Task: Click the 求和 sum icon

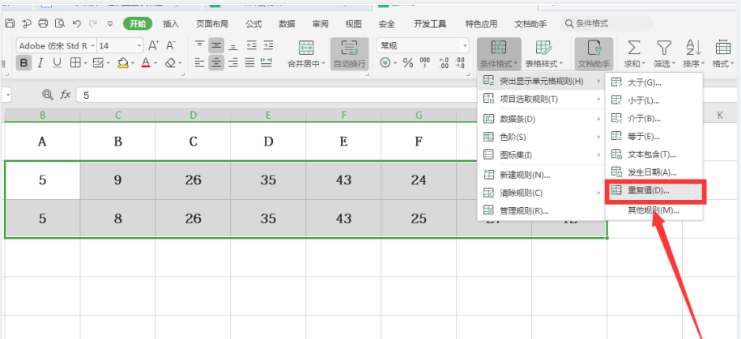Action: coord(633,48)
